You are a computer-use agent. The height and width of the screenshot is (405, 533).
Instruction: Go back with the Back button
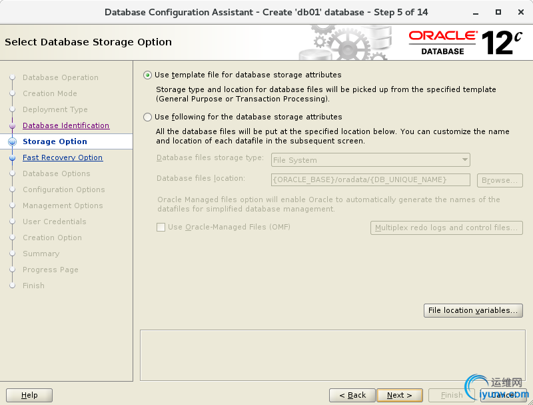tap(352, 395)
